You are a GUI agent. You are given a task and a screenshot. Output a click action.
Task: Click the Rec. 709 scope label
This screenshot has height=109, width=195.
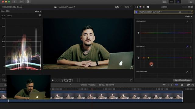[5, 11]
